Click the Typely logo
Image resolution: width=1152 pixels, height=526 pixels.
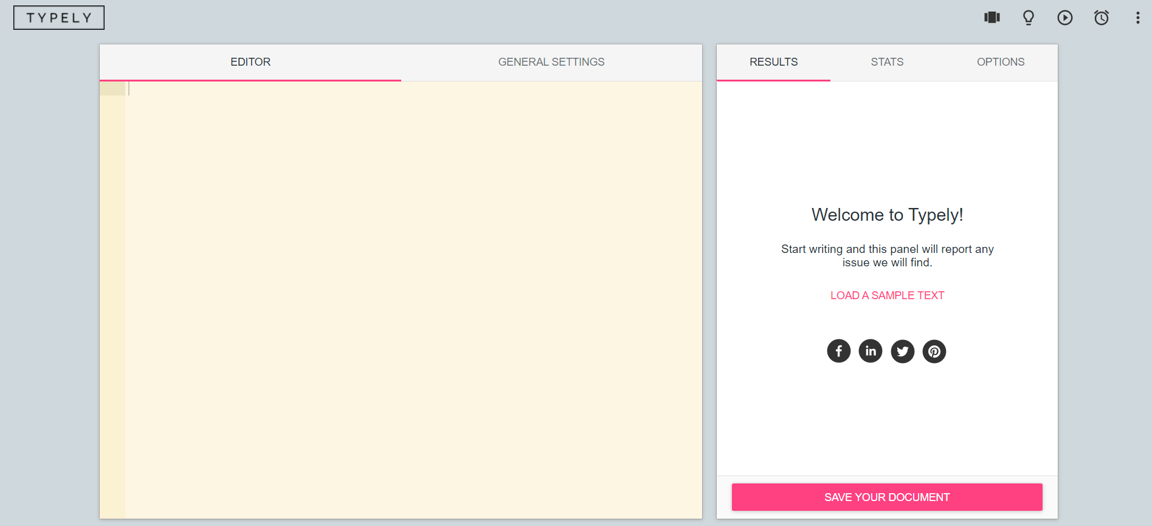click(59, 18)
